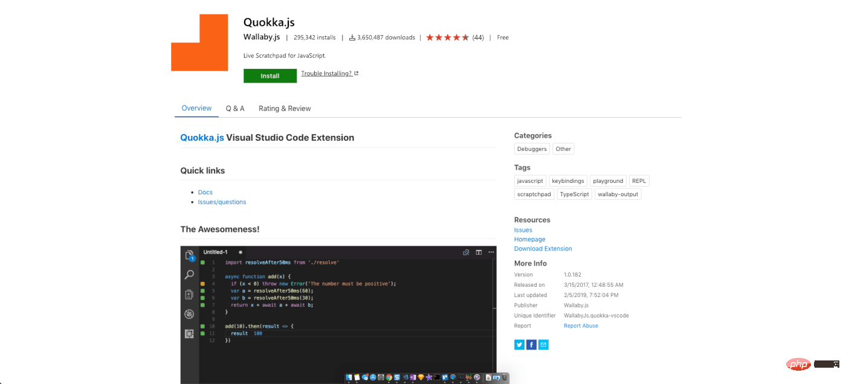
Task: Click the Explorer icon in the demo editor
Action: point(189,255)
